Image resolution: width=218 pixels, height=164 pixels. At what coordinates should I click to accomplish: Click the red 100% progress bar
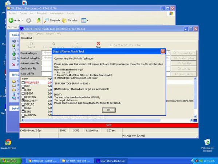(109, 125)
